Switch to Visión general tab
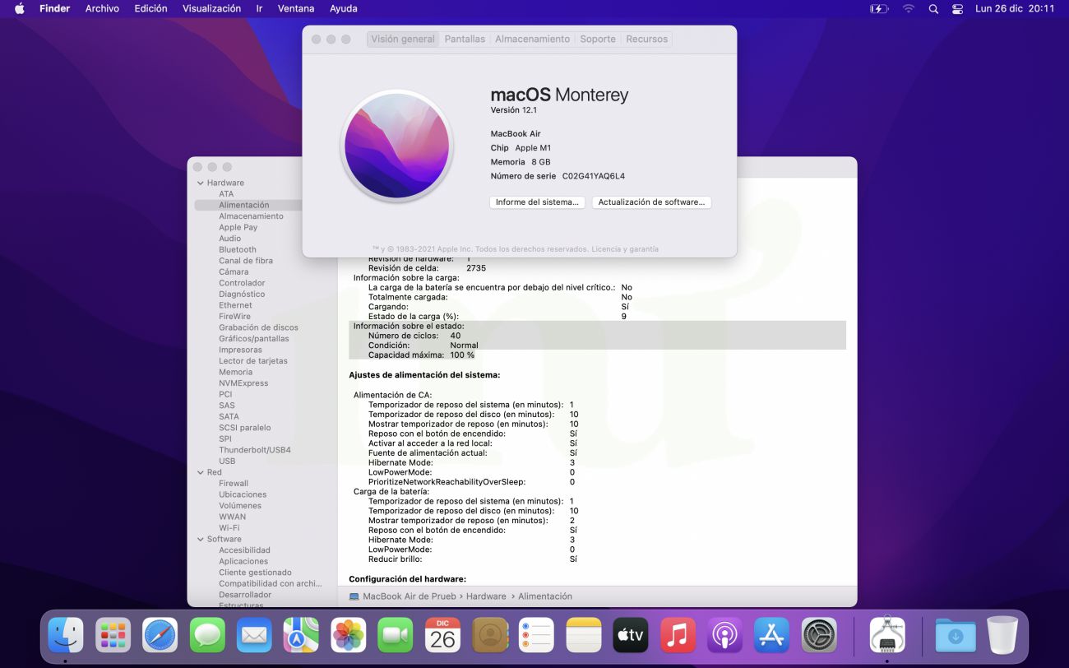The image size is (1069, 668). pos(403,39)
